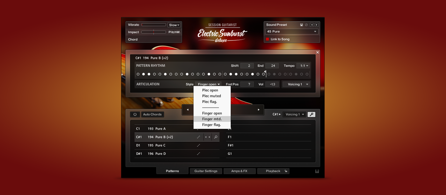This screenshot has width=446, height=195.
Task: Click right arrow of pattern bank navigator
Action: [x=258, y=110]
